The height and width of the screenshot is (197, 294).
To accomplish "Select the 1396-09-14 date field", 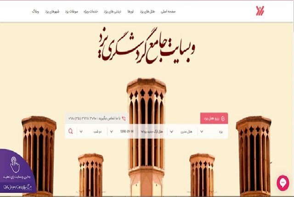I will (x=125, y=131).
